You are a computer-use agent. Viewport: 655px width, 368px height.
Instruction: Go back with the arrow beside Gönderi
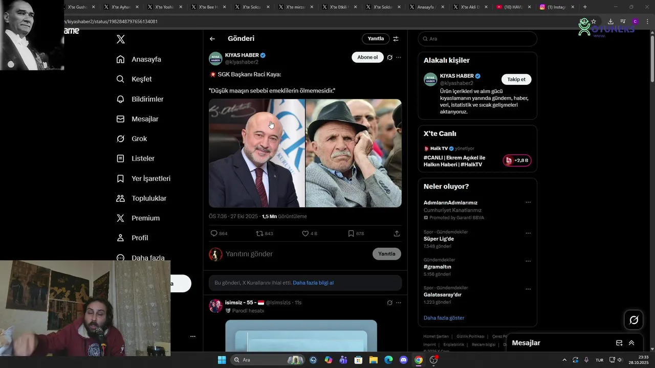pyautogui.click(x=212, y=39)
